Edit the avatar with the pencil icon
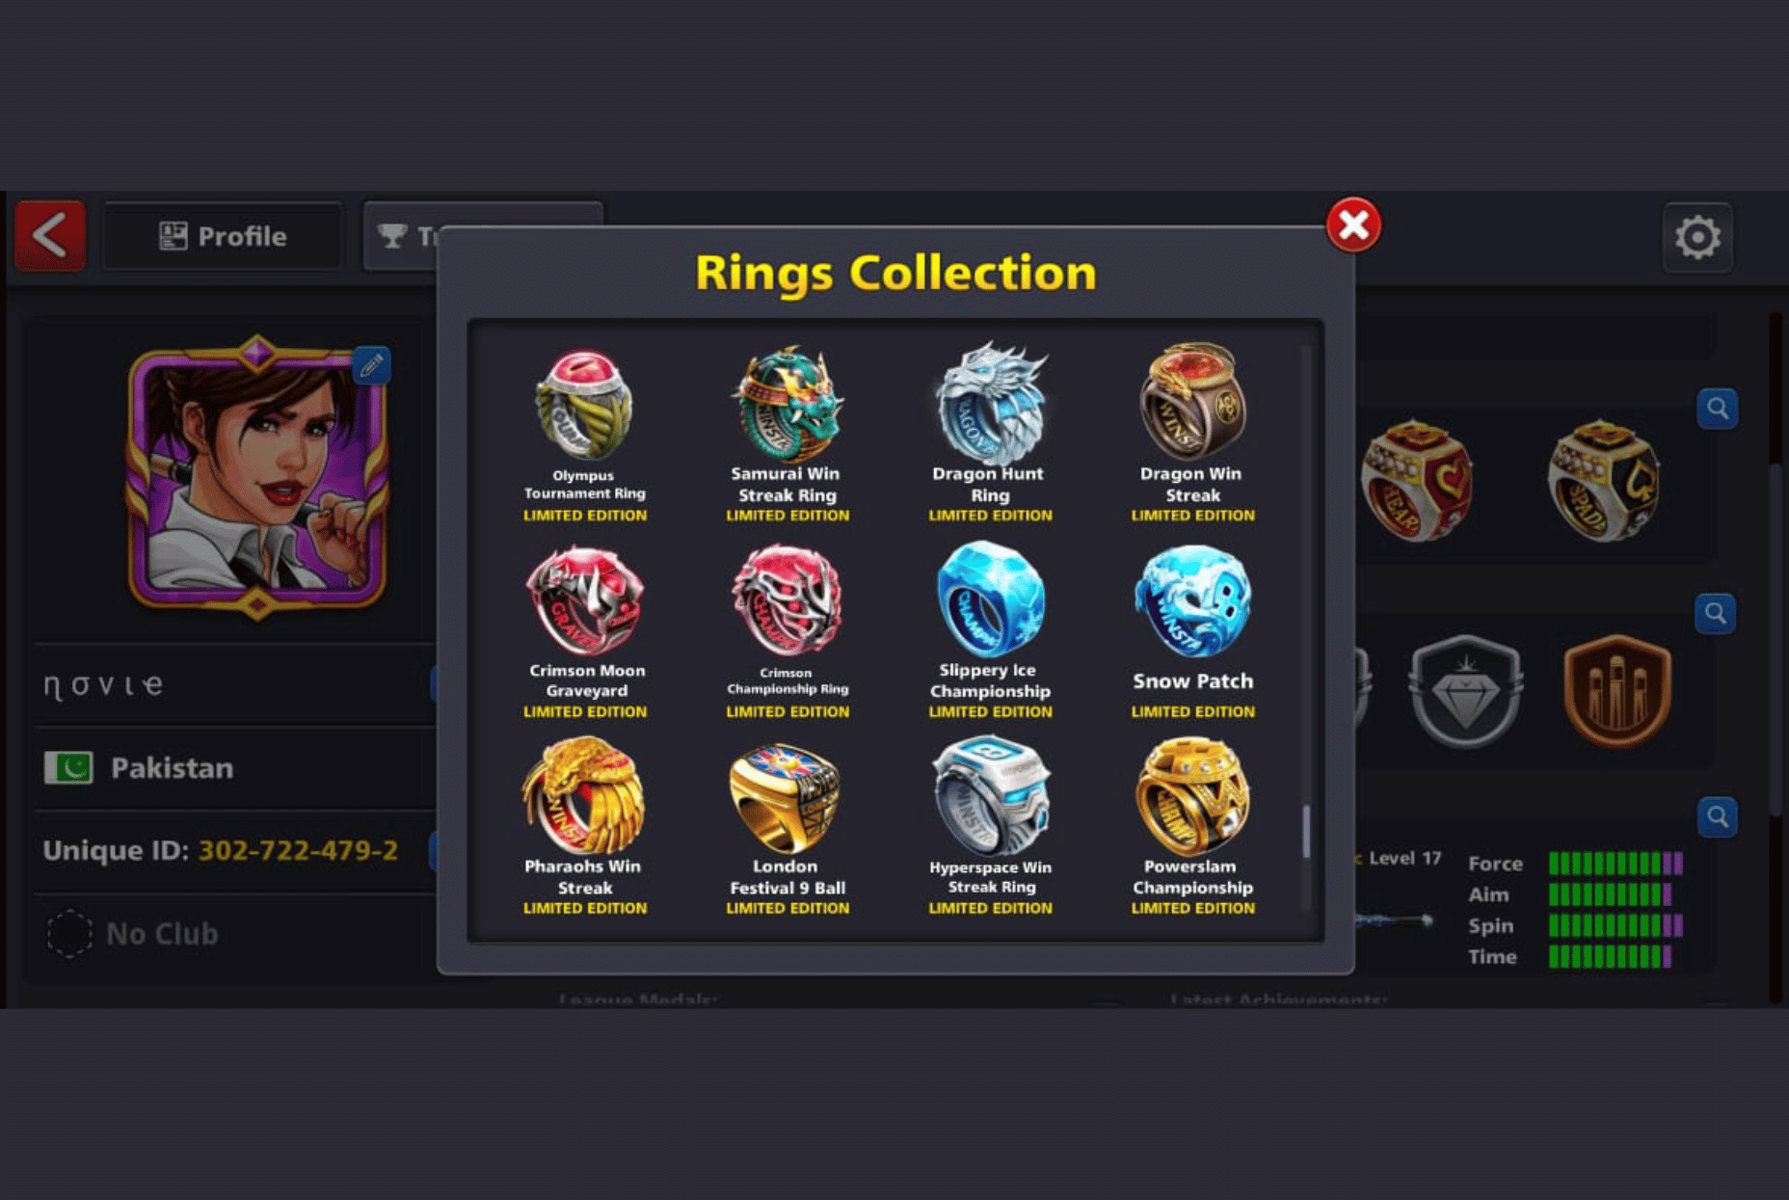Screen dimensions: 1789x1200 [371, 365]
